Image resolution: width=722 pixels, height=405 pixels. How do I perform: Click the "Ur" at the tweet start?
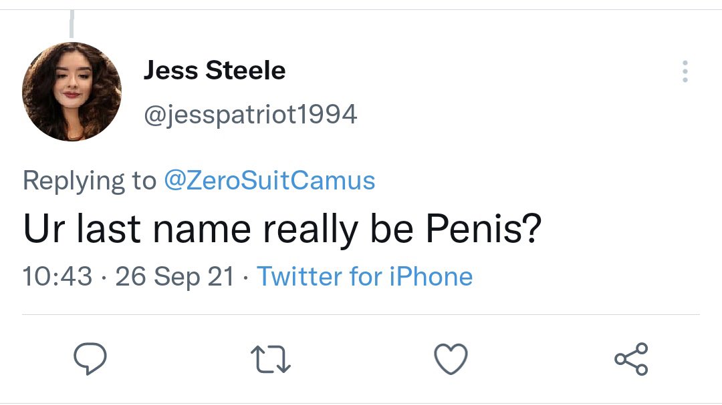tap(44, 228)
